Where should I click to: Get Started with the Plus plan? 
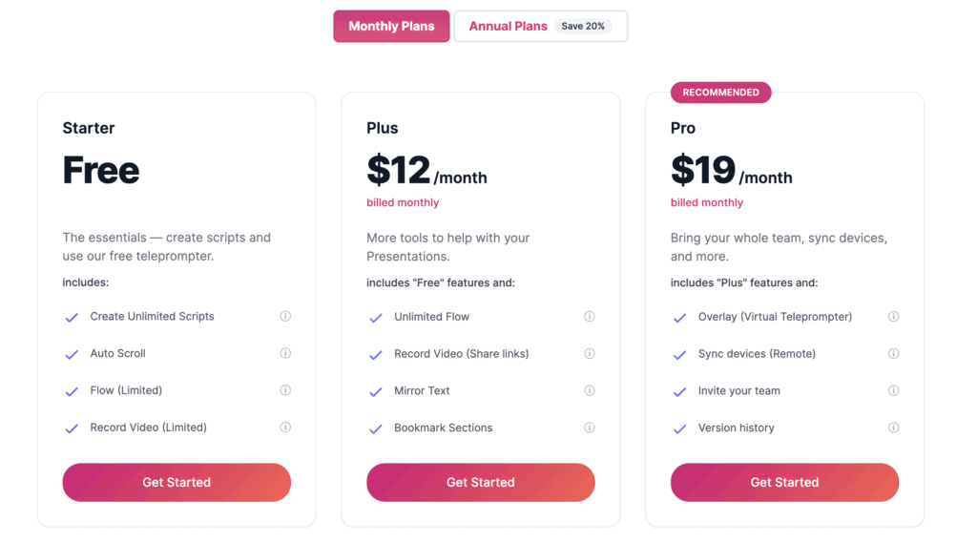coord(481,483)
